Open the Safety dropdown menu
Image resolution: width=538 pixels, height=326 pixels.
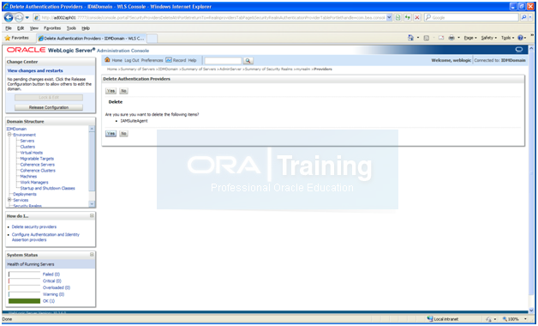pos(488,38)
